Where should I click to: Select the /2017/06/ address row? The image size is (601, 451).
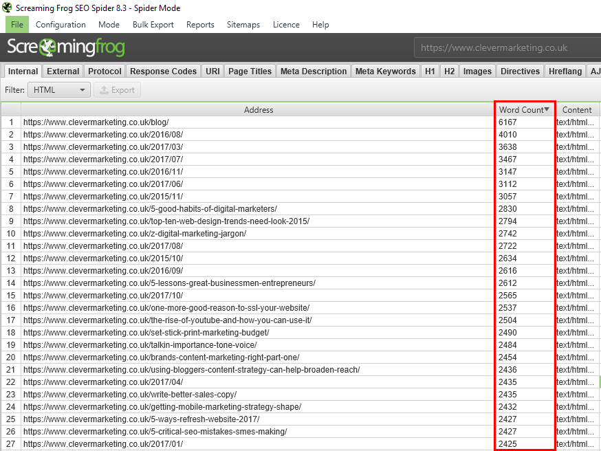click(258, 184)
